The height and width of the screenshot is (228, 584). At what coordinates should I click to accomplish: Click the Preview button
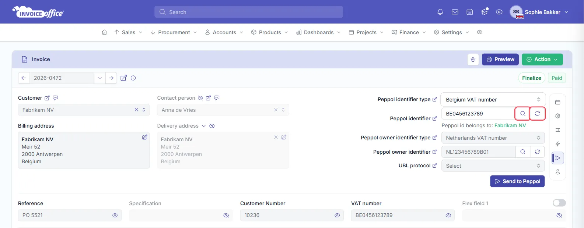[500, 59]
